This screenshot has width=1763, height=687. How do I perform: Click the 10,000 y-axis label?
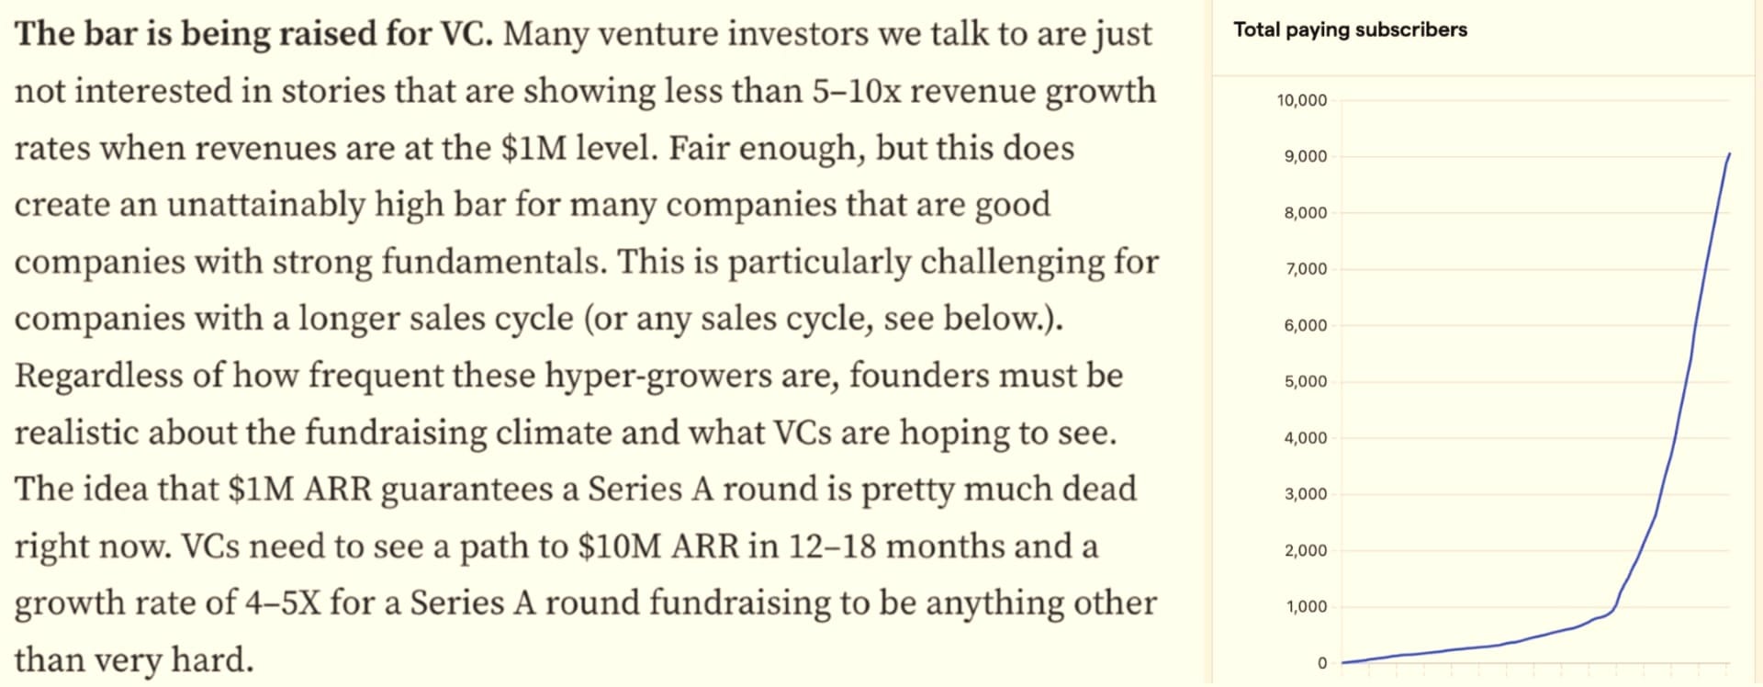click(x=1301, y=100)
